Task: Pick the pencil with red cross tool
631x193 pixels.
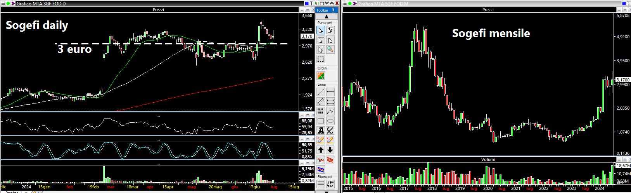Action: point(330,140)
